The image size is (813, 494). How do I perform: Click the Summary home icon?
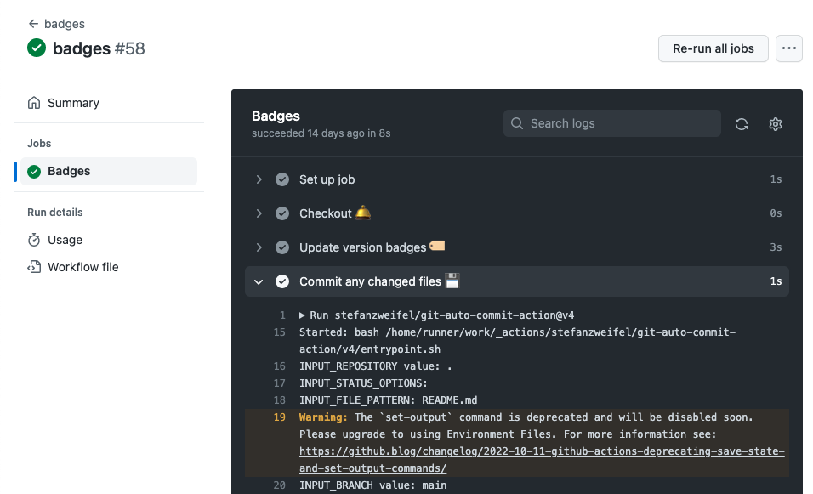34,103
